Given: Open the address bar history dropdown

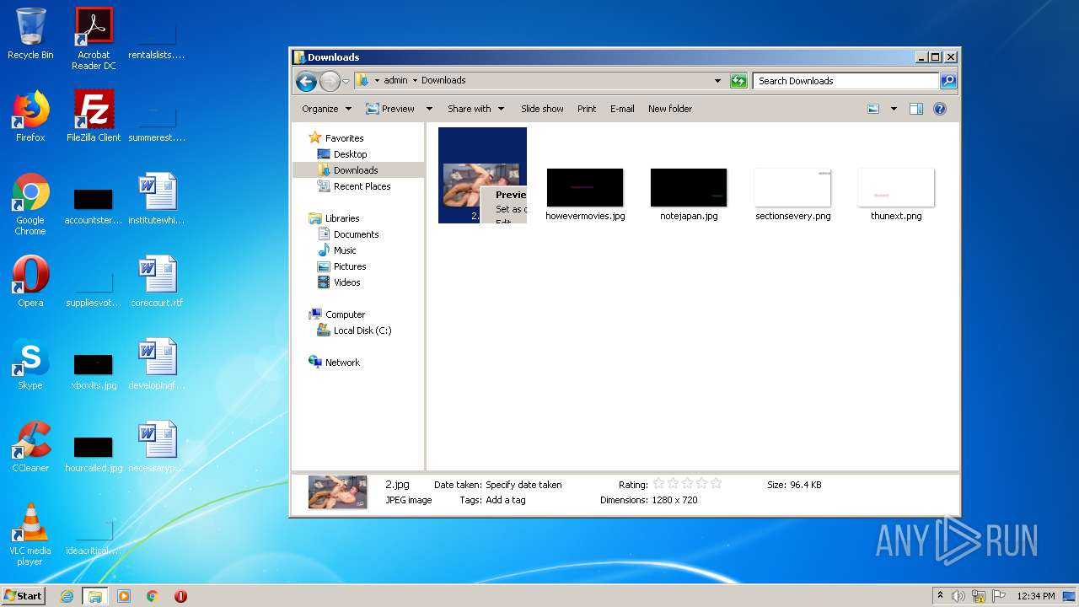Looking at the screenshot, I should (717, 81).
